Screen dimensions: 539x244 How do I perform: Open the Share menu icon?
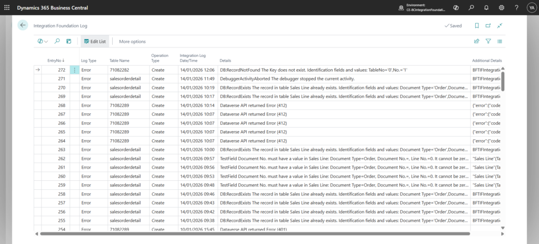[476, 41]
